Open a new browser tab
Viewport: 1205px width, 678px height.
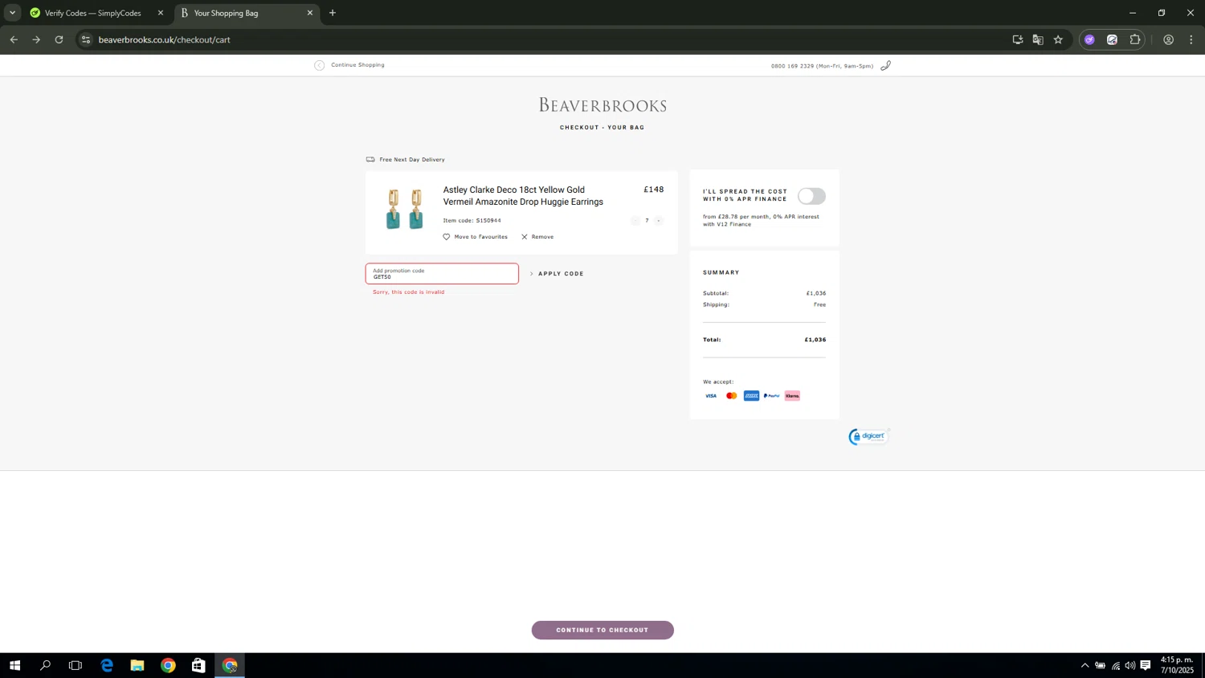click(333, 13)
